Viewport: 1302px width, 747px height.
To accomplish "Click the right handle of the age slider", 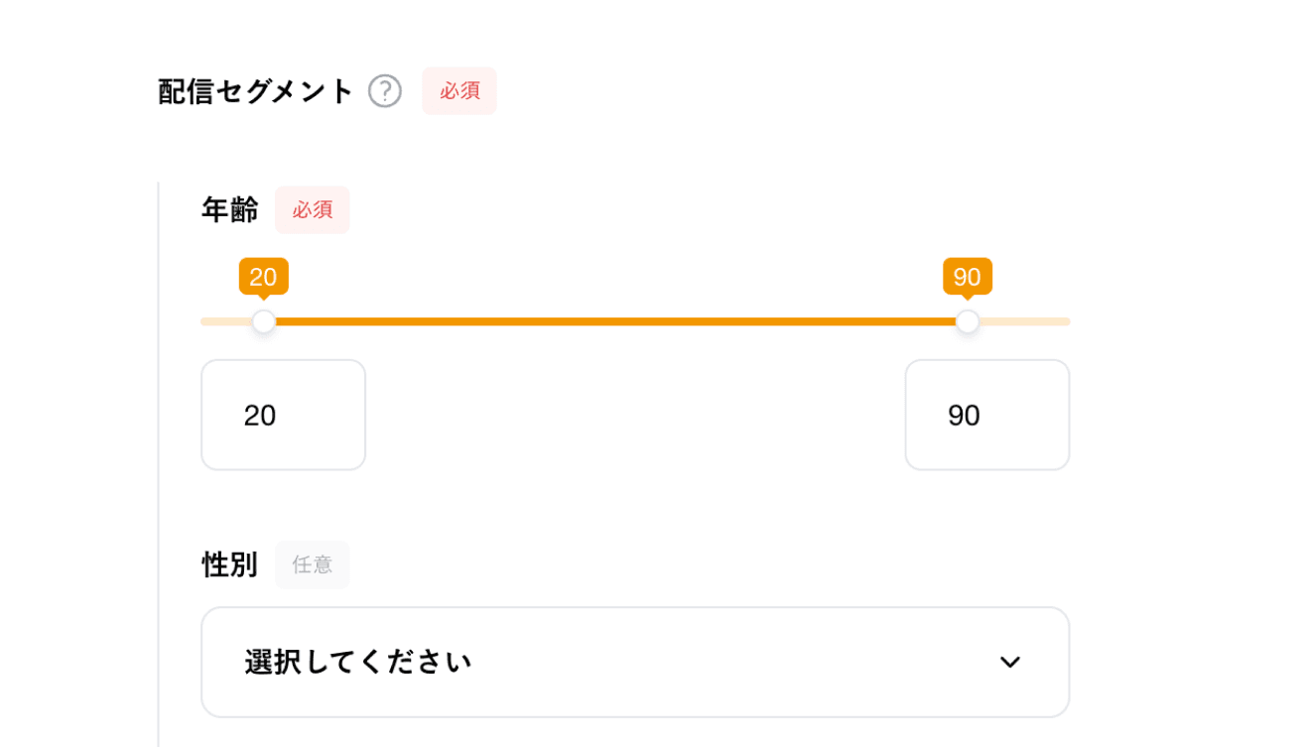I will (967, 320).
